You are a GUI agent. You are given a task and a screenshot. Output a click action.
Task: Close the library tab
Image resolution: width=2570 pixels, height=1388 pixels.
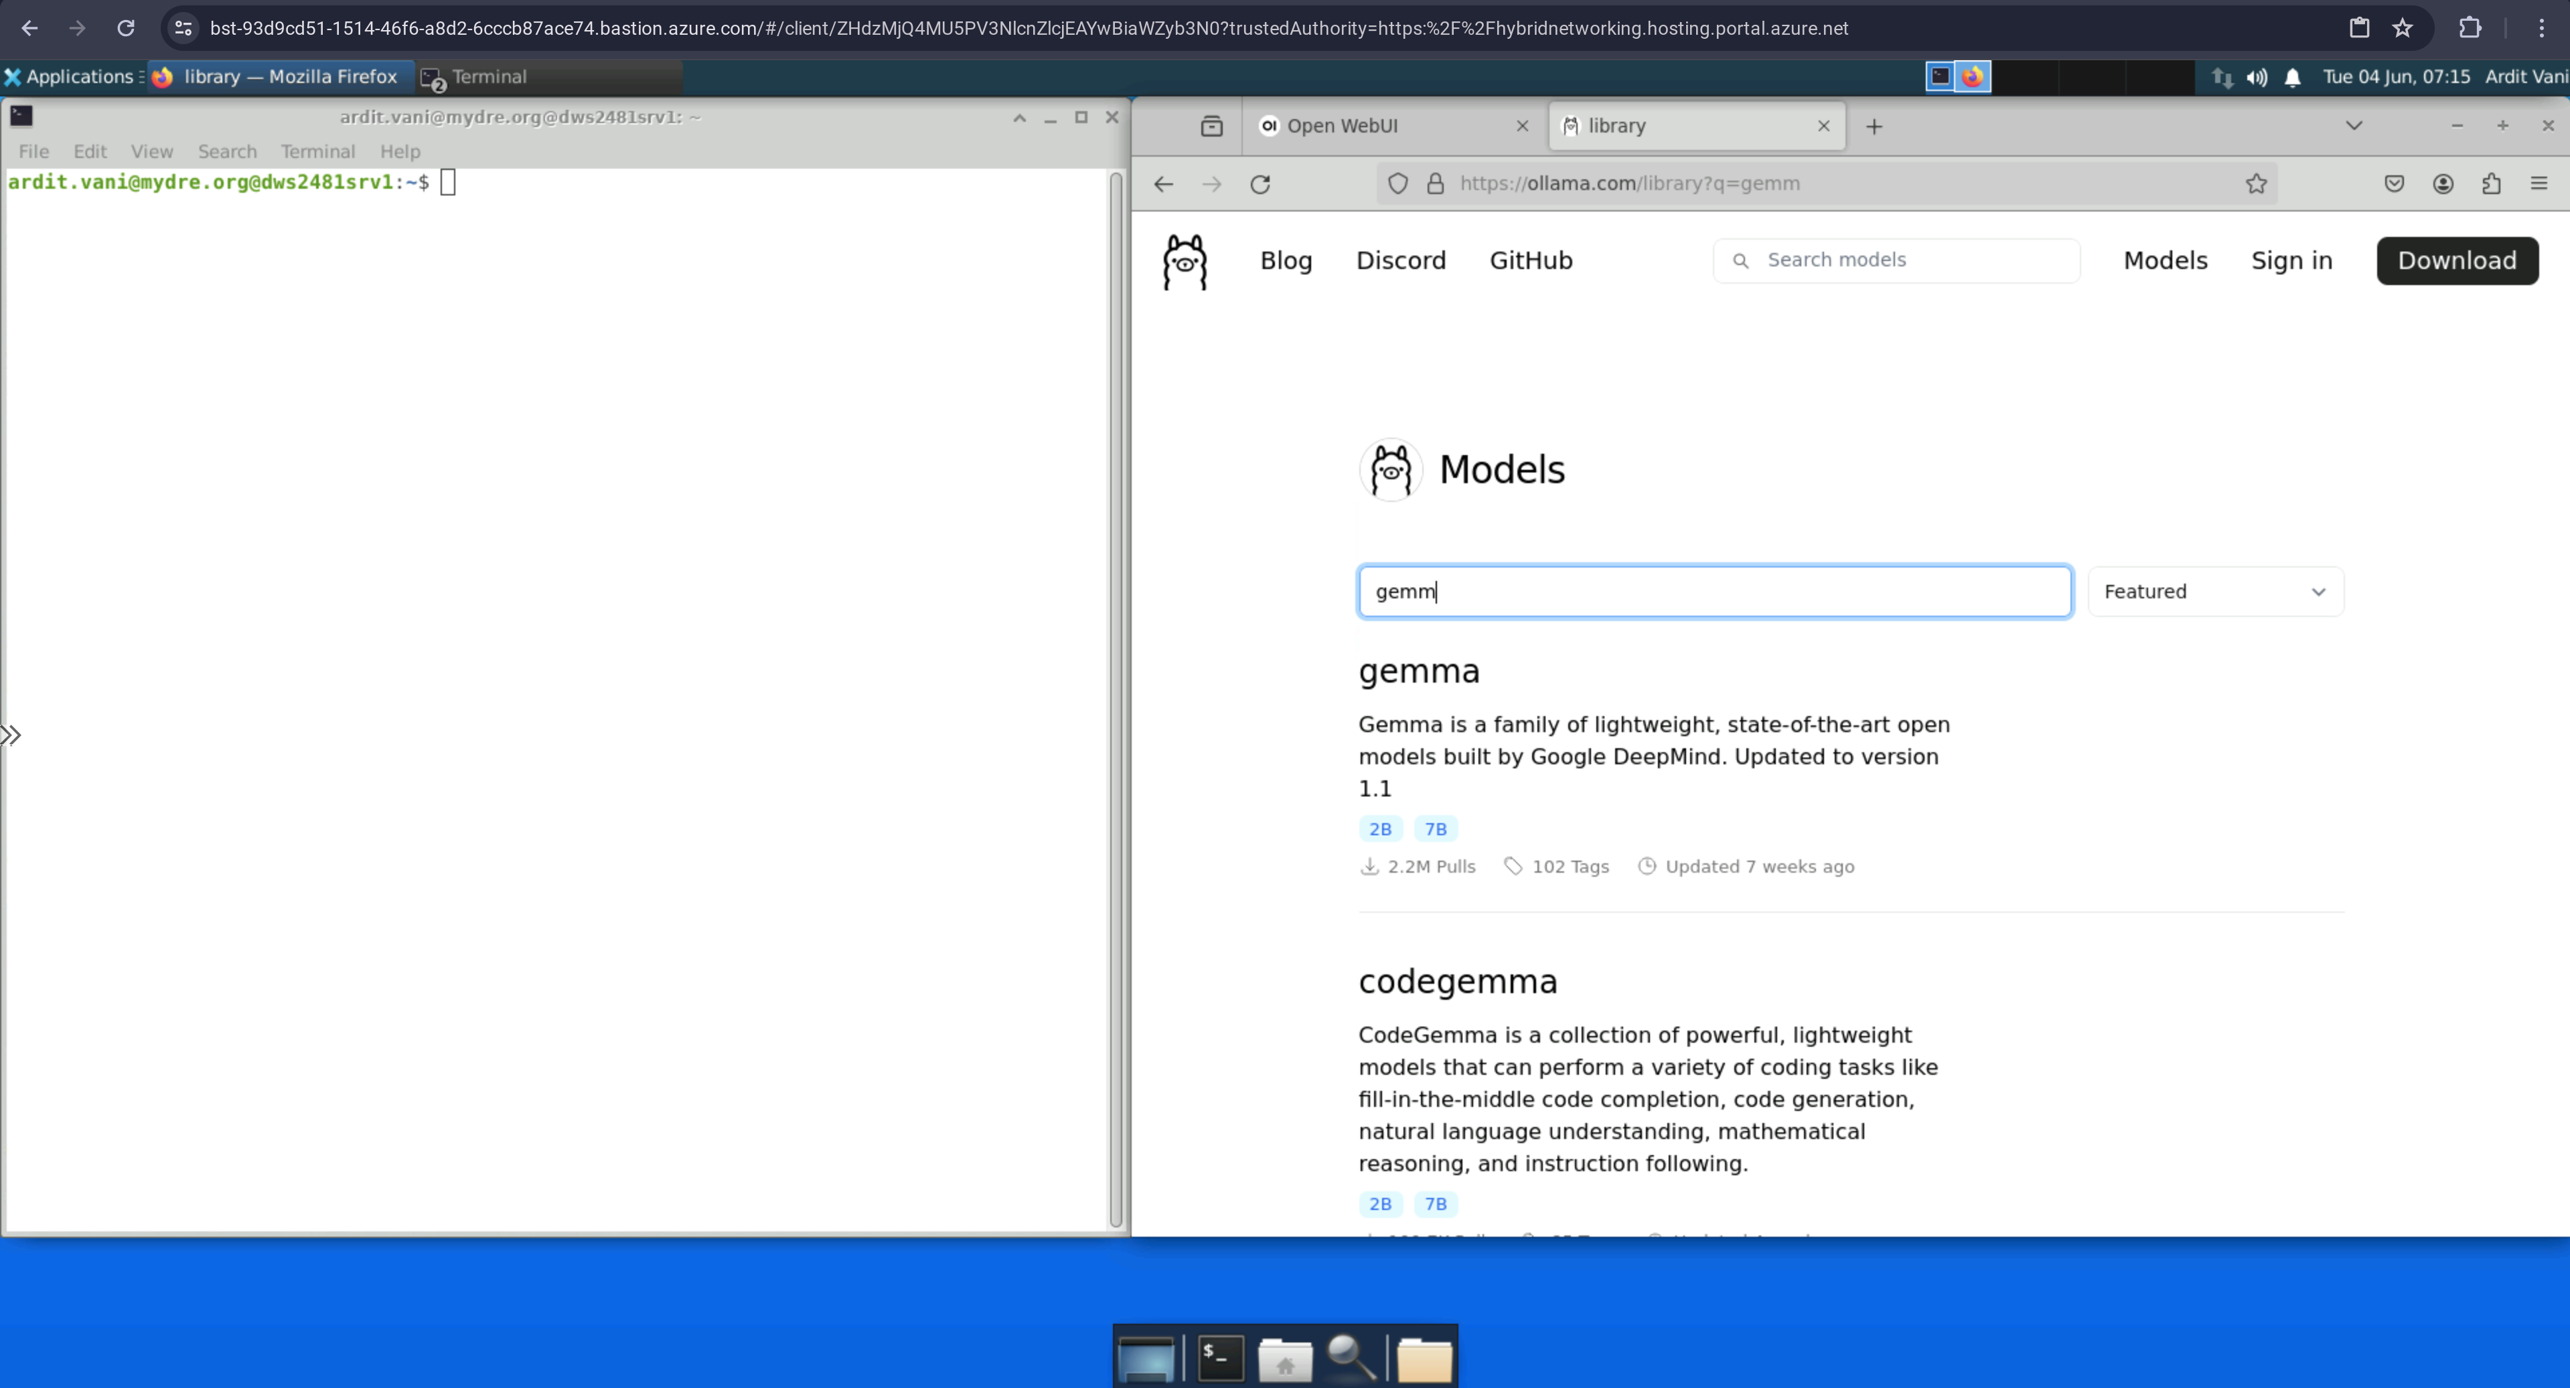tap(1824, 126)
